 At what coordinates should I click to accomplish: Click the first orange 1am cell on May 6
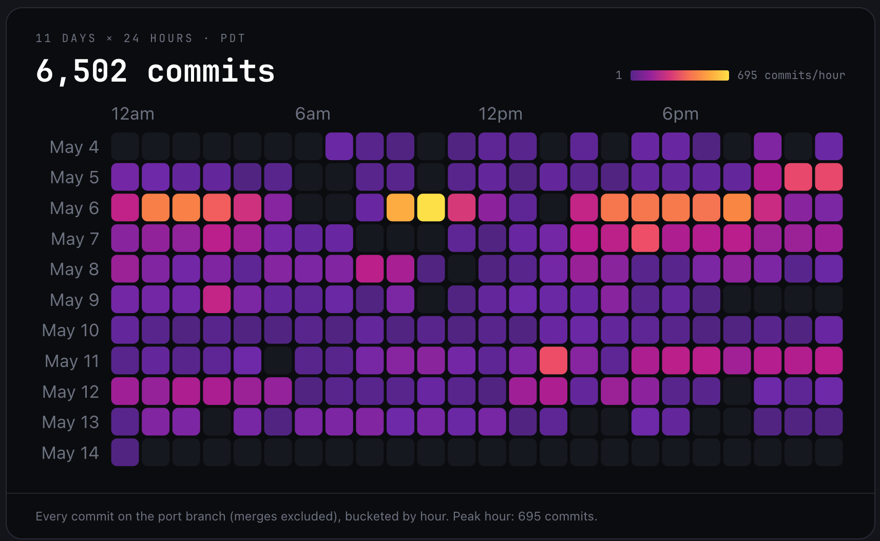click(x=156, y=208)
